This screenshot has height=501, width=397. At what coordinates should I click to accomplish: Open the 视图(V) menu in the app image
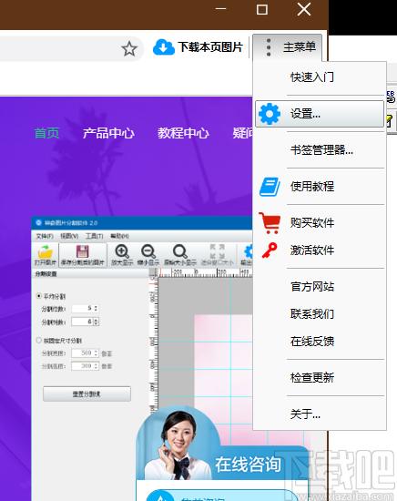point(69,236)
